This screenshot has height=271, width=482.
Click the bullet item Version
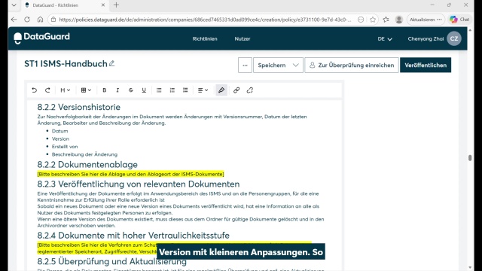(60, 139)
